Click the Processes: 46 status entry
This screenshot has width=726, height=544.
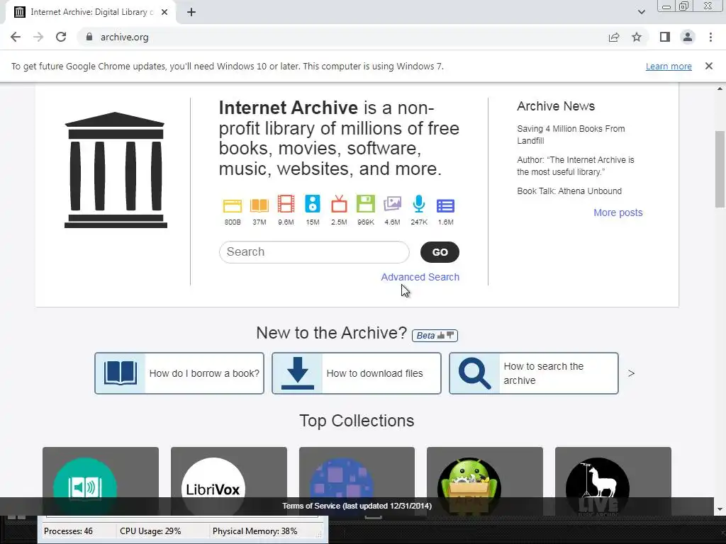point(69,531)
